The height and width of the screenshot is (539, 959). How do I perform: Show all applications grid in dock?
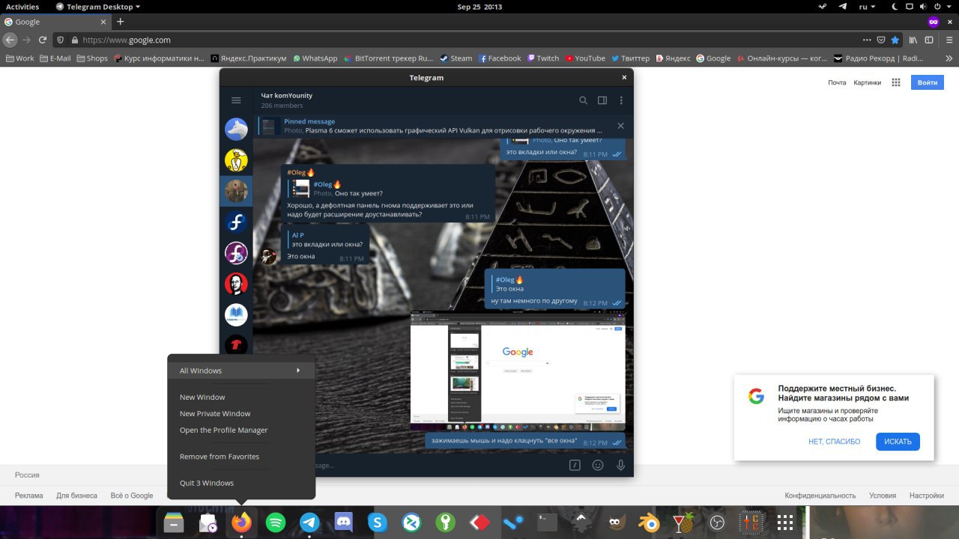pyautogui.click(x=784, y=523)
